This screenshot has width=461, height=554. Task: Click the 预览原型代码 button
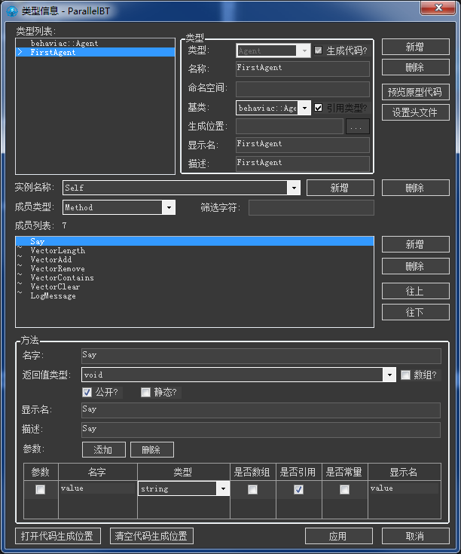click(x=415, y=92)
